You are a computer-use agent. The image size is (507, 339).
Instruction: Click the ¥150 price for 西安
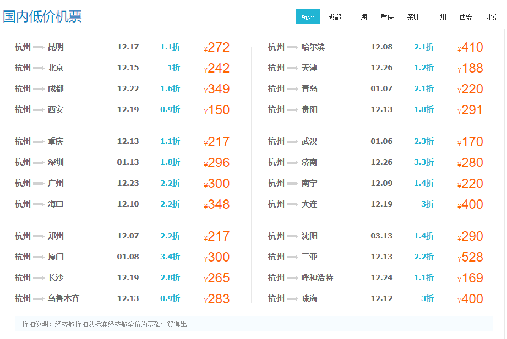[217, 110]
